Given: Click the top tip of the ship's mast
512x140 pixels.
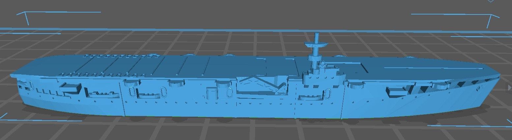Looking at the screenshot, I should click(x=316, y=34).
